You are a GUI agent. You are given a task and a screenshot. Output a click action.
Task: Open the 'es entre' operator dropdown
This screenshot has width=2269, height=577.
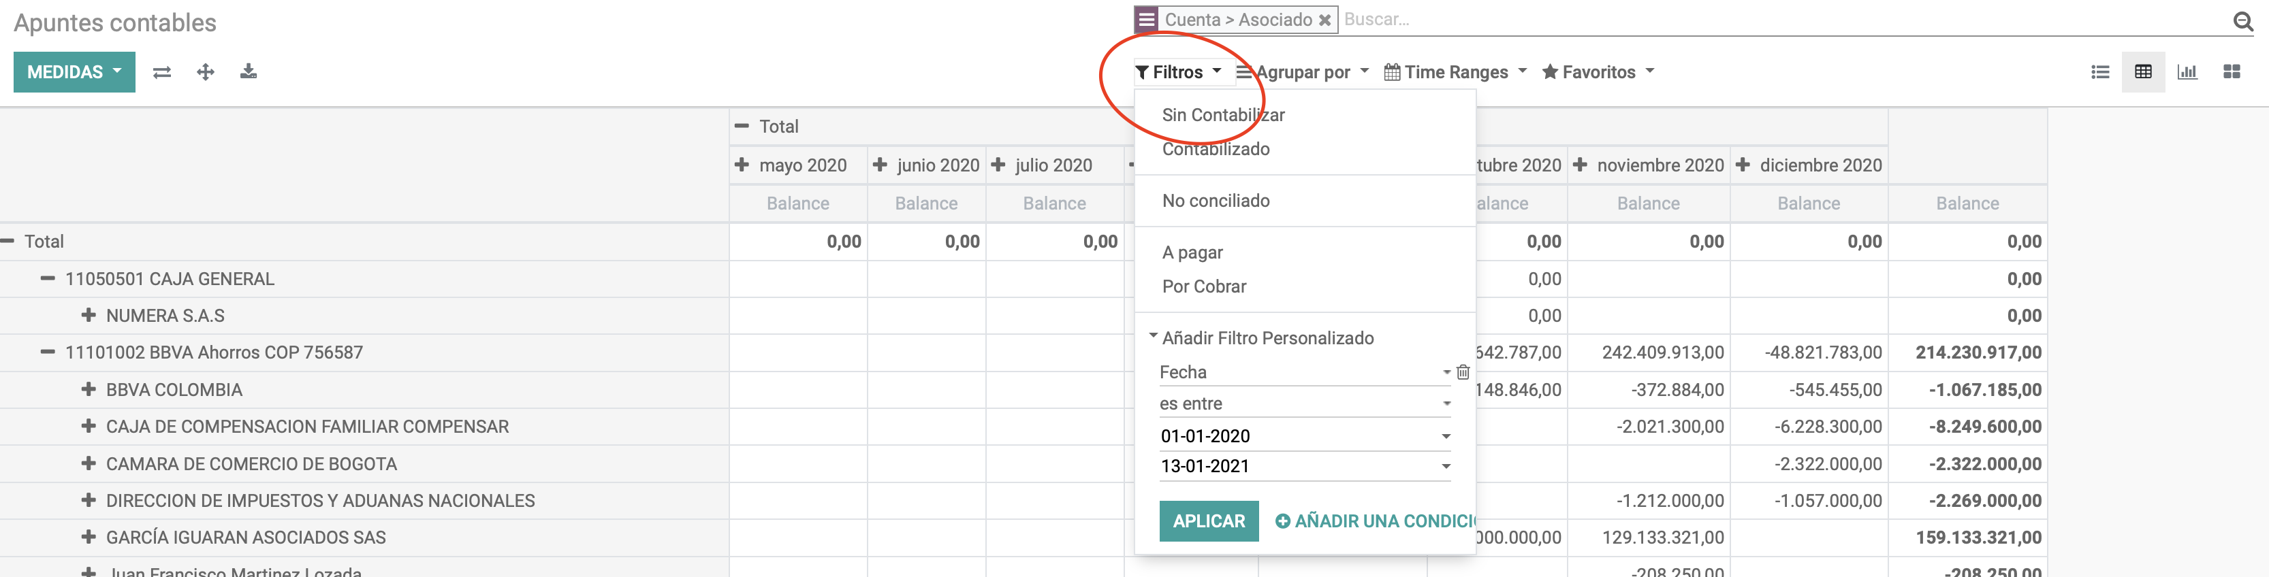click(x=1305, y=403)
